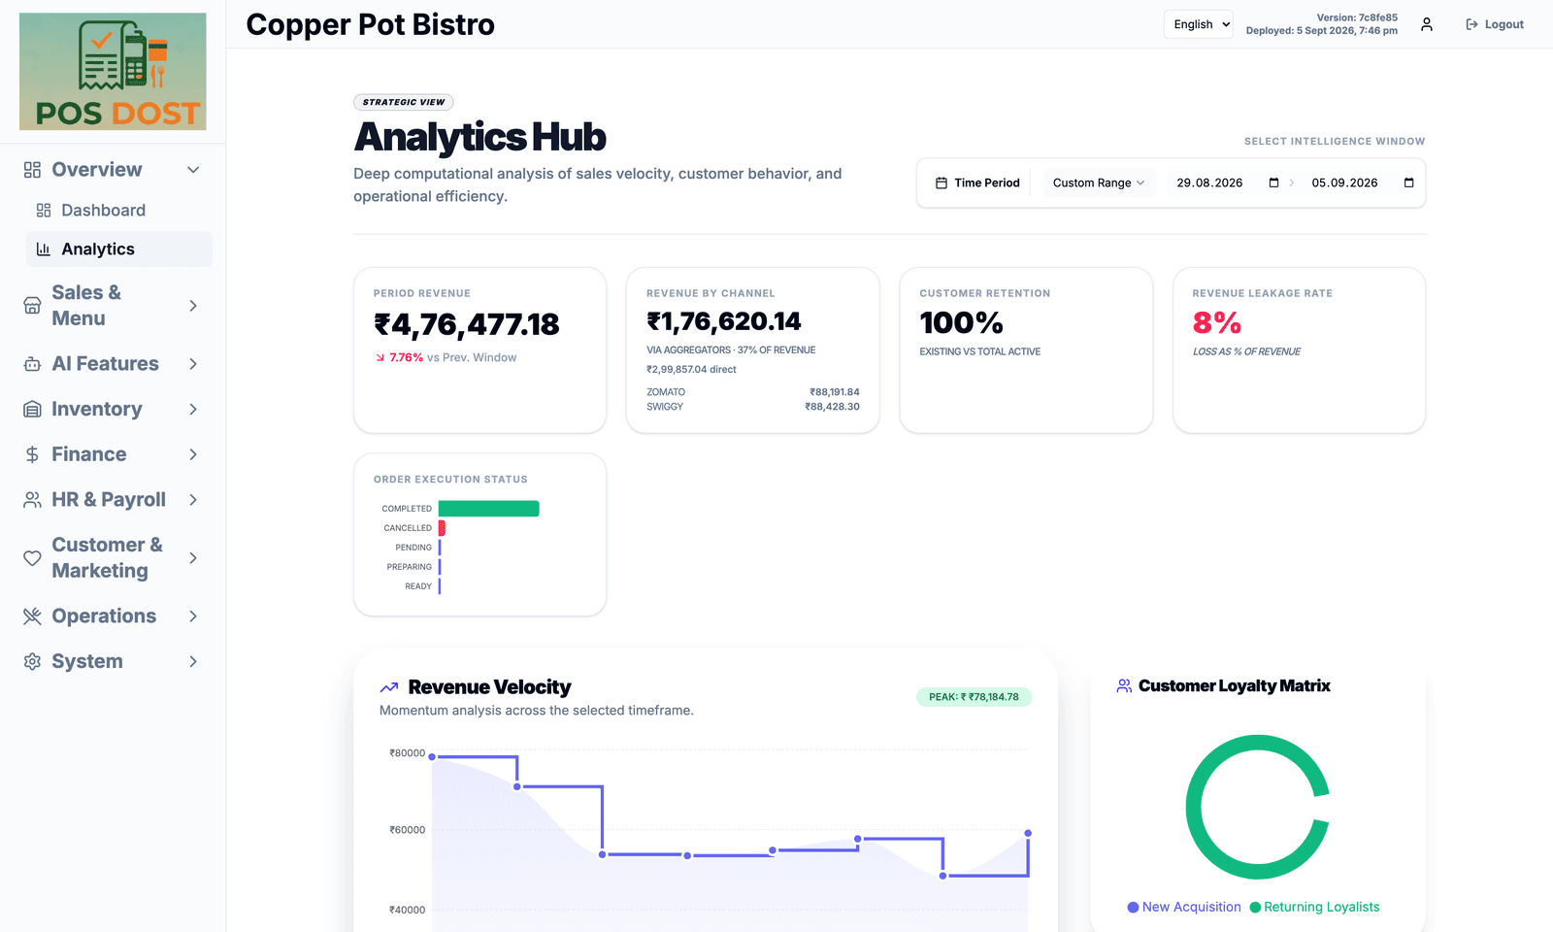Click the AI Features robot icon

(x=32, y=364)
